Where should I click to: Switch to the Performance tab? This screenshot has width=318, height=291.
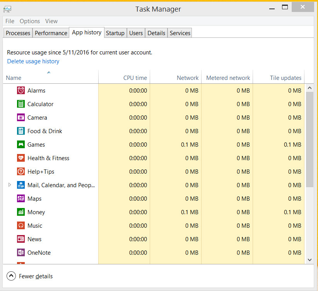pyautogui.click(x=51, y=33)
